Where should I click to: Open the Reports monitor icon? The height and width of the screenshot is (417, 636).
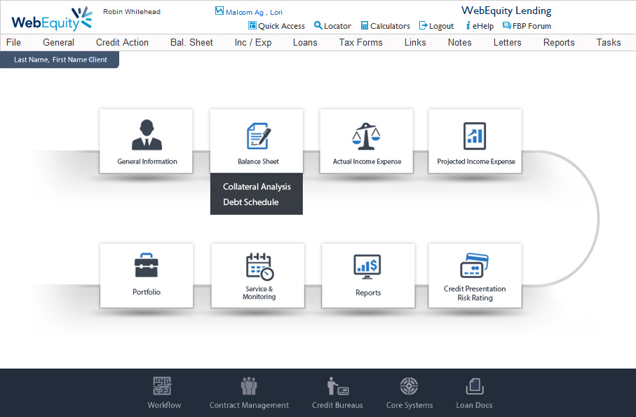tap(367, 266)
